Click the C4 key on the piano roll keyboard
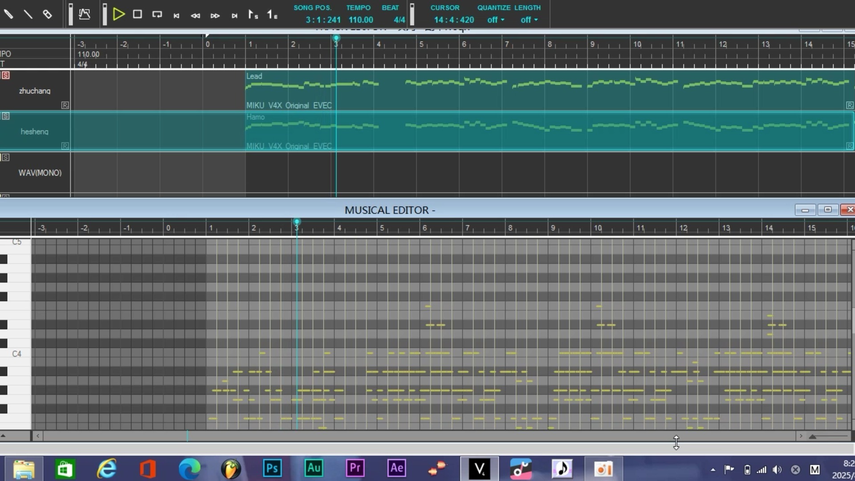 click(x=16, y=354)
